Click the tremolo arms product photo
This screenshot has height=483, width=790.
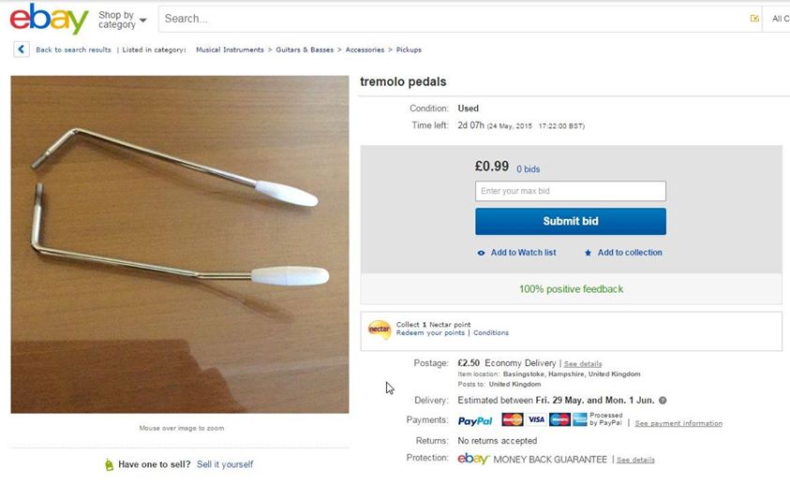click(x=180, y=244)
